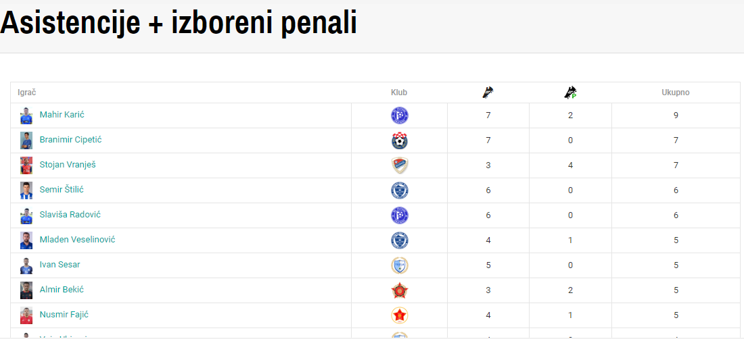Click Semir Štilić's player photo thumbnail

tap(26, 190)
